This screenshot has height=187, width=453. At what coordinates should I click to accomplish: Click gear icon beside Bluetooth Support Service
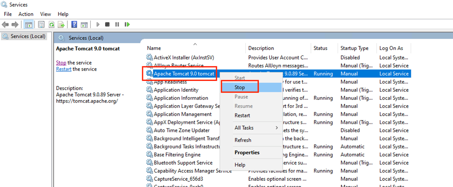pyautogui.click(x=149, y=163)
